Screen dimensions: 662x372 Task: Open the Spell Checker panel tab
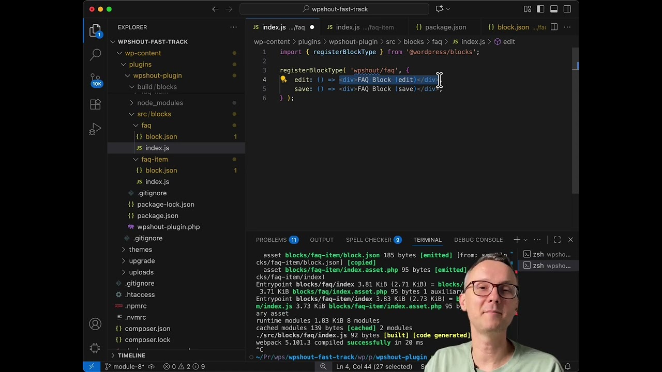click(373, 240)
